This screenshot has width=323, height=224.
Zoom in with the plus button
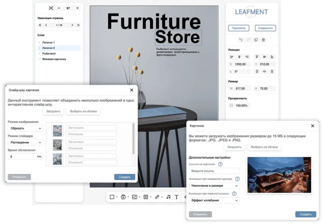(x=77, y=9)
